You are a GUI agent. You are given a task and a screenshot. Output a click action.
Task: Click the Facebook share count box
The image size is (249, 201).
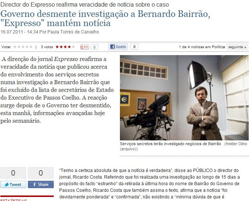pyautogui.click(x=41, y=173)
